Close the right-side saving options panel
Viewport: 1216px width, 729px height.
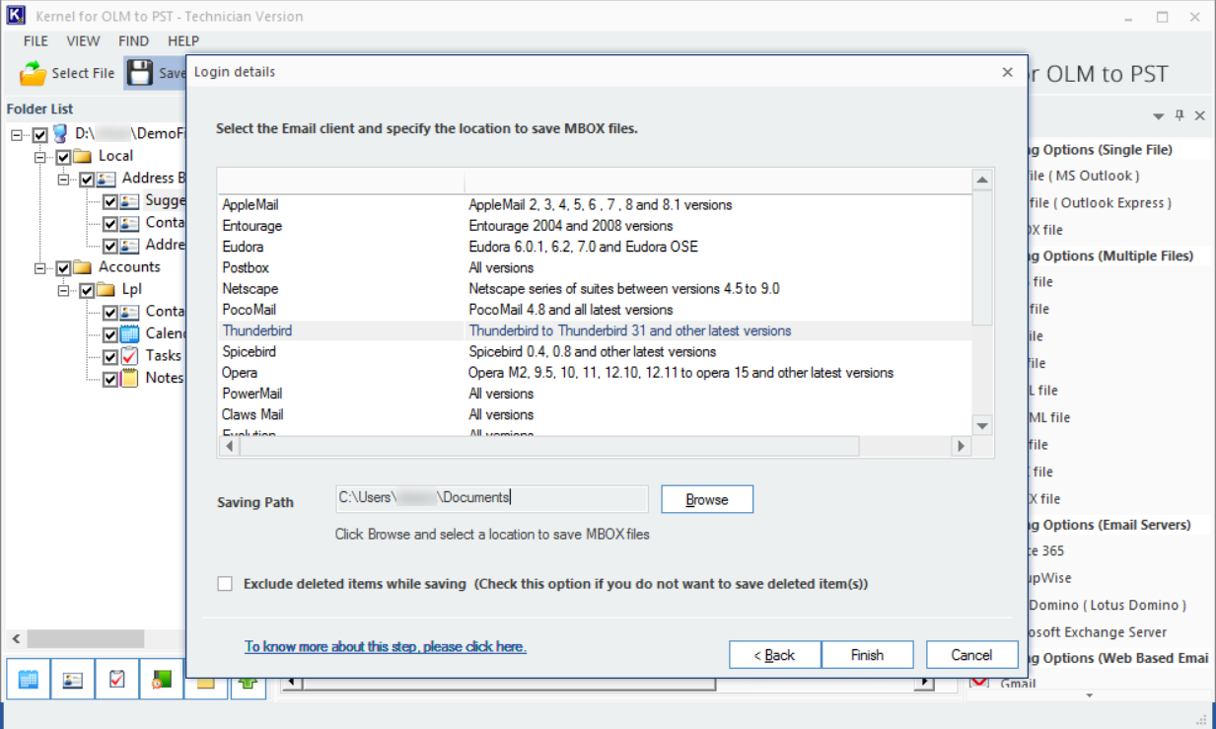coord(1200,115)
